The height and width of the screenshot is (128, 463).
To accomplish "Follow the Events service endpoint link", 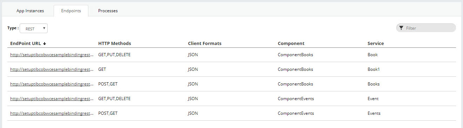I will point(52,113).
